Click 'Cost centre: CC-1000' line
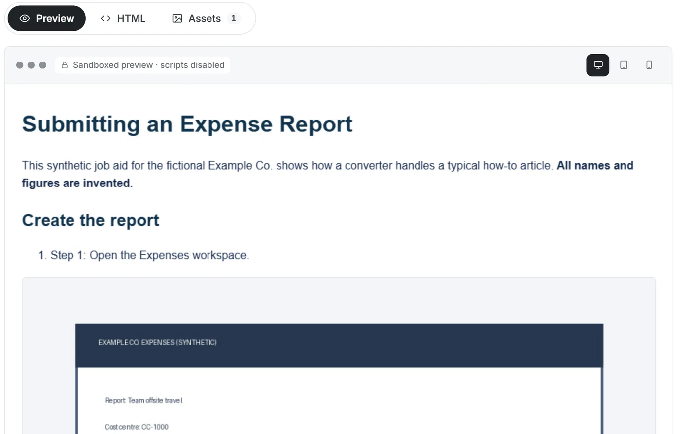The width and height of the screenshot is (695, 434). click(137, 427)
